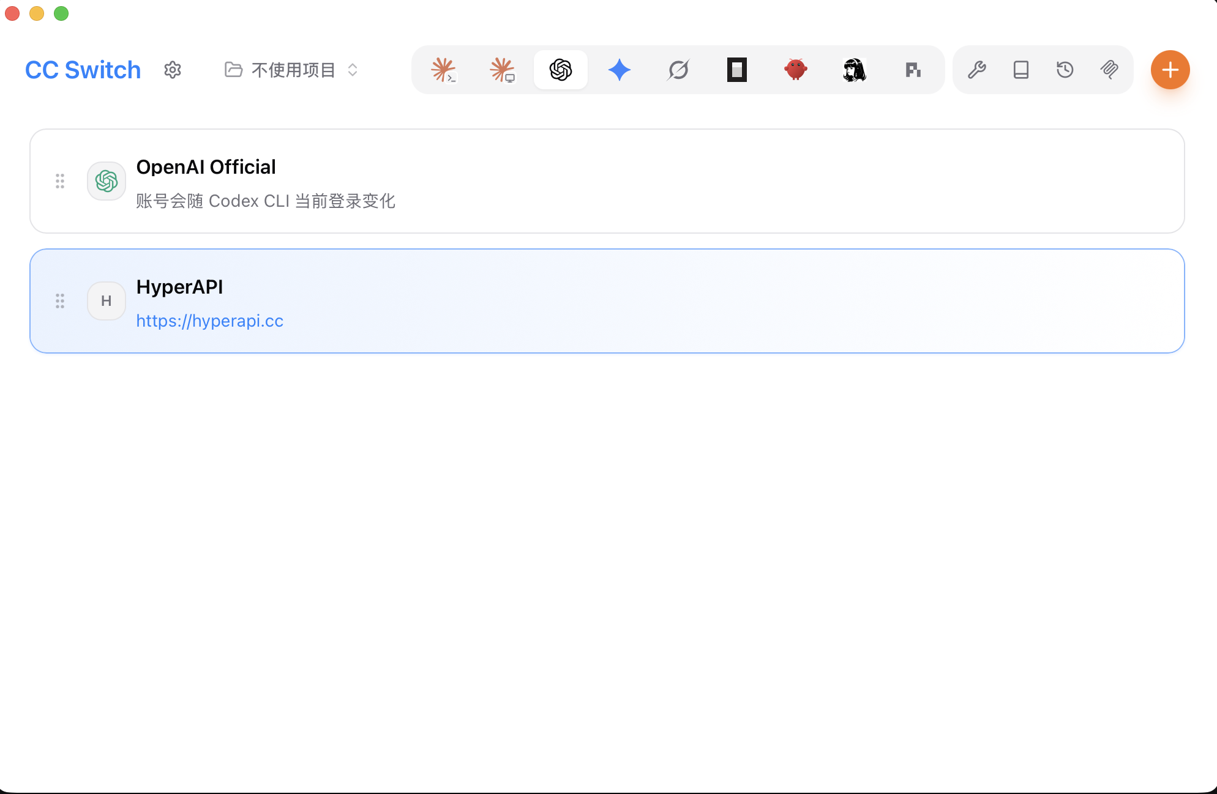The height and width of the screenshot is (794, 1217).
Task: Select the OpenAI Official provider name
Action: pyautogui.click(x=206, y=166)
